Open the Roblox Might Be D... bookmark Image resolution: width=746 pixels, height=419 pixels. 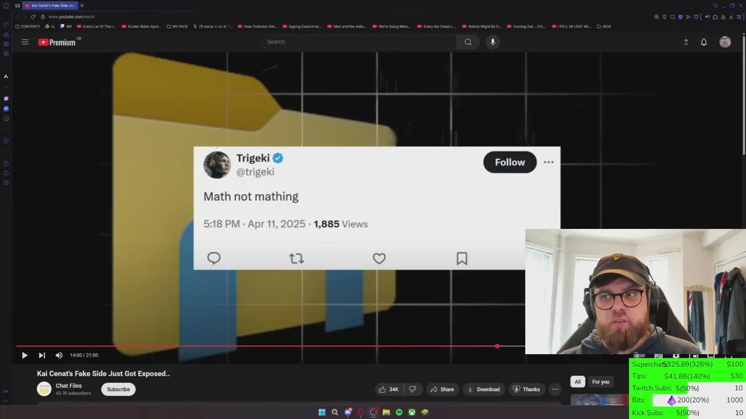pyautogui.click(x=481, y=26)
